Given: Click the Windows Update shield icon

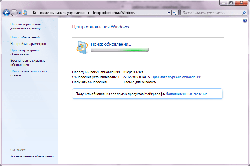Looking at the screenshot, I should [82, 48].
